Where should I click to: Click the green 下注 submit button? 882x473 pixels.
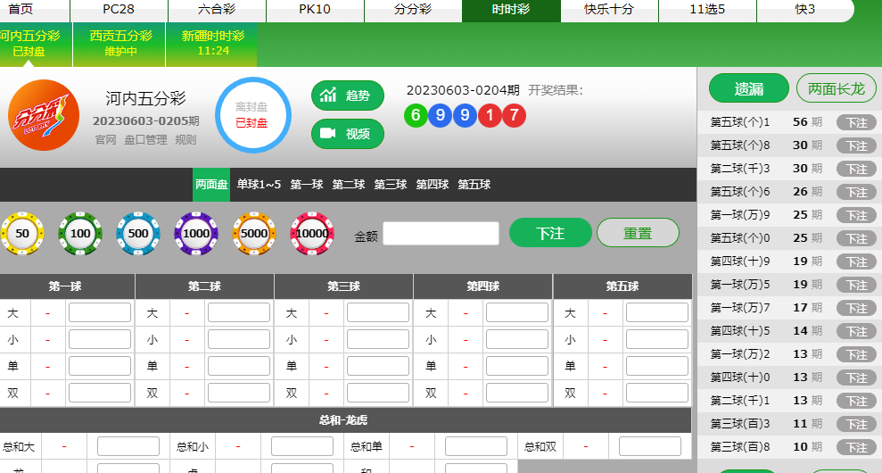pos(550,233)
